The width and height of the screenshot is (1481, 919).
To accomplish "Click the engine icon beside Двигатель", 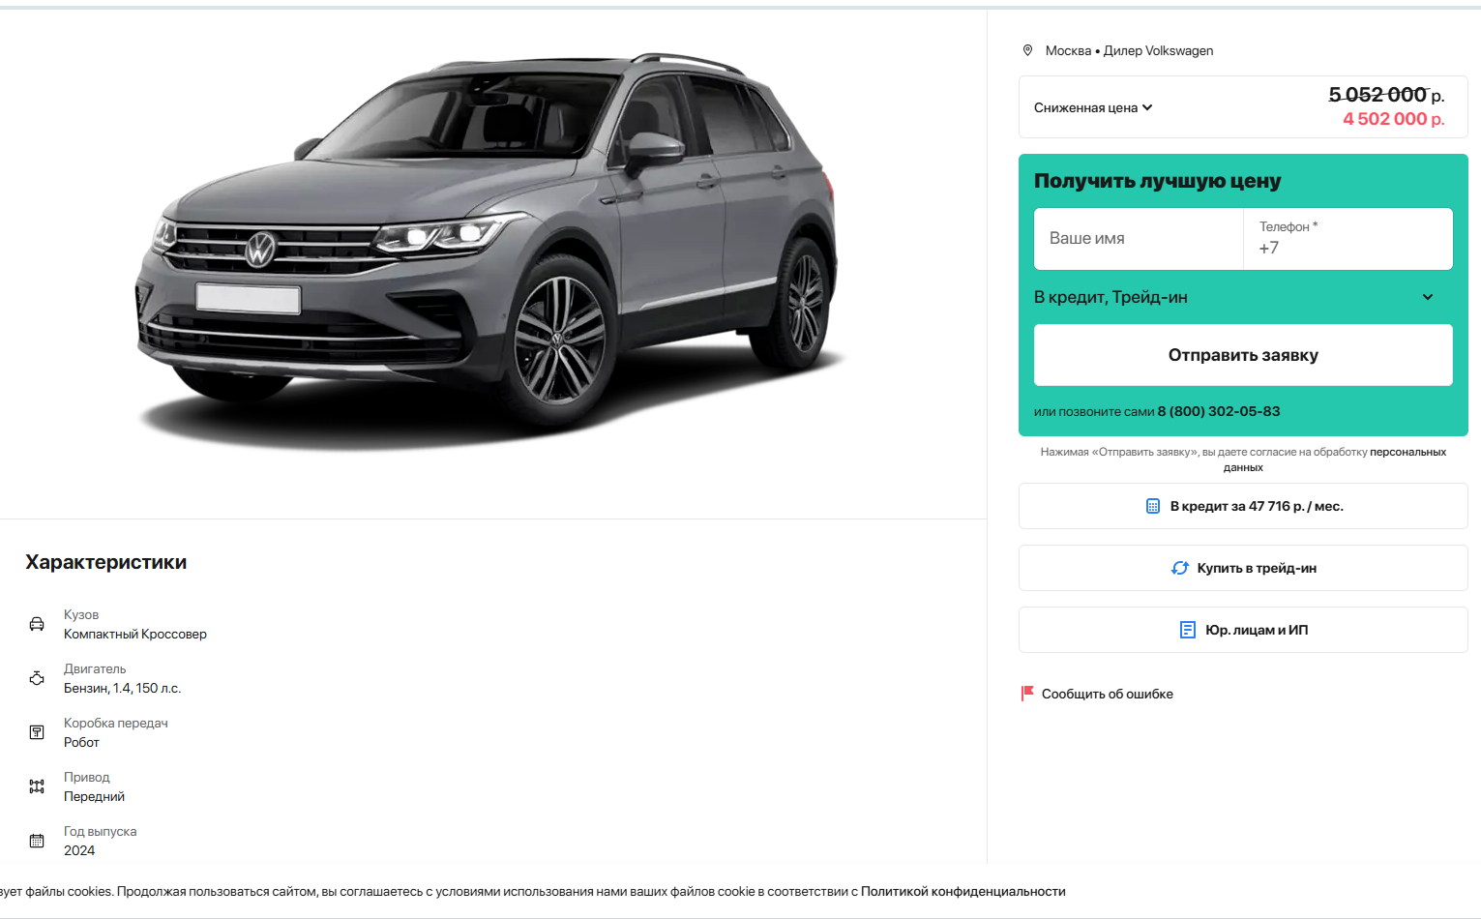I will tap(37, 678).
